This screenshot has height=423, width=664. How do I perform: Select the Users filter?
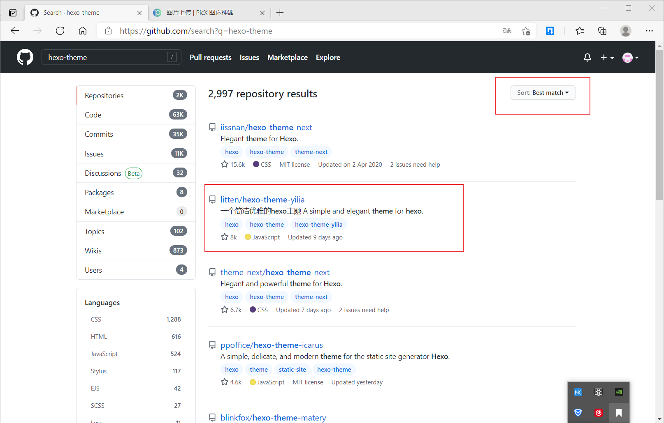136,270
